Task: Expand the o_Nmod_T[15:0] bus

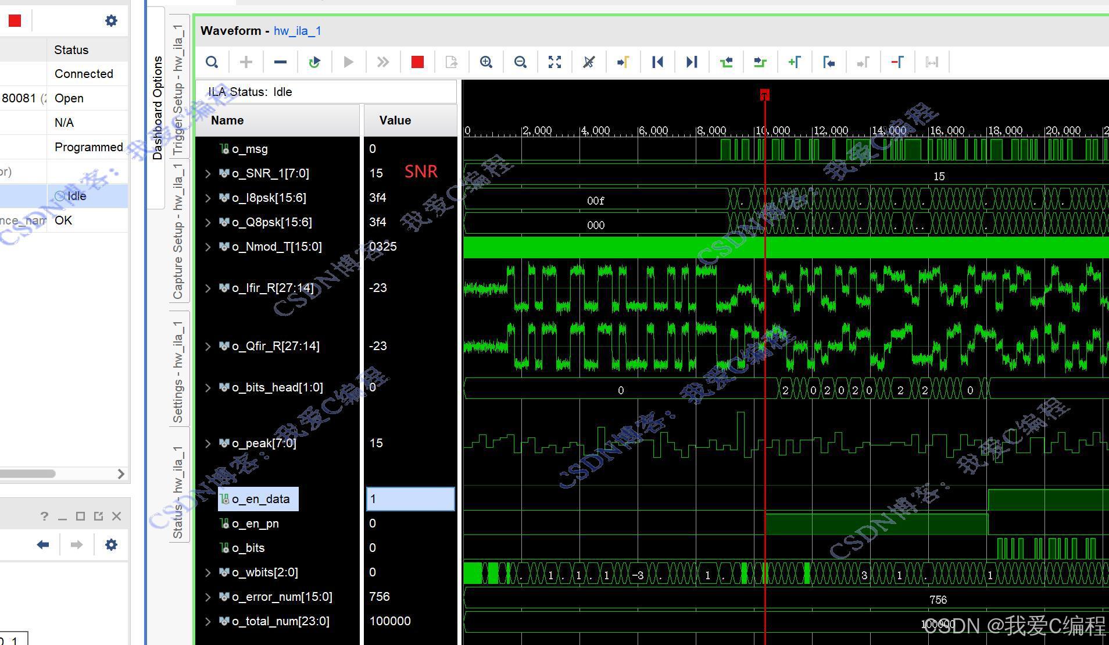Action: click(208, 247)
